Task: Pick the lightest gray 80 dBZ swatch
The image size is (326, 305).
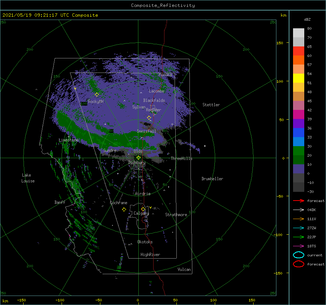Action: pos(298,33)
